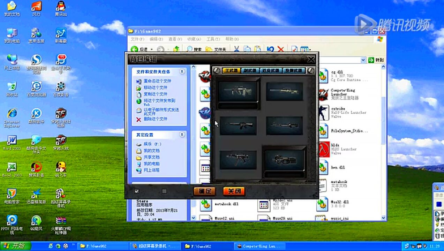This screenshot has width=444, height=251.
Task: Collapse the 文件和文件夹任务 panel
Action: point(182,71)
